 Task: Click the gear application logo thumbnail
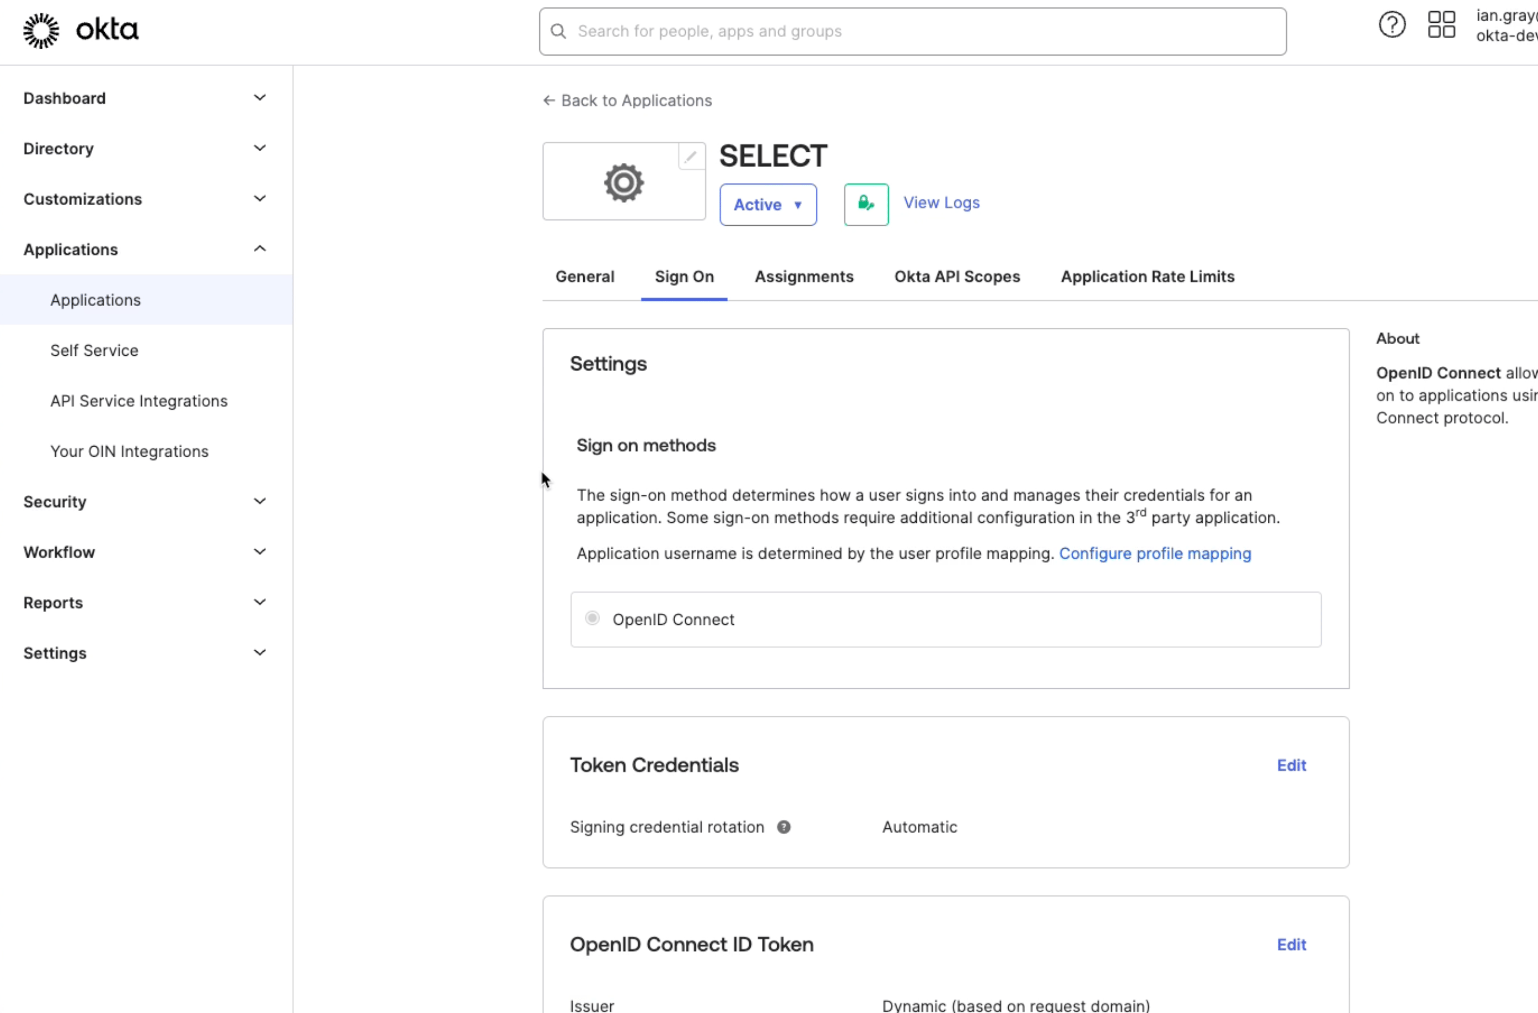624,182
